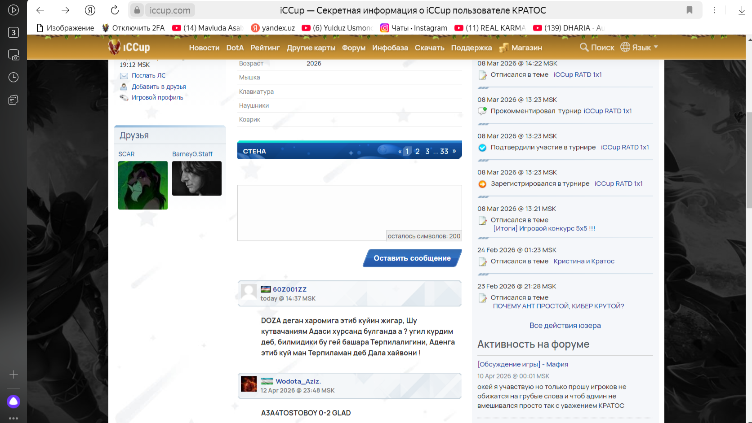Open the sidebar collections icon

(x=13, y=100)
